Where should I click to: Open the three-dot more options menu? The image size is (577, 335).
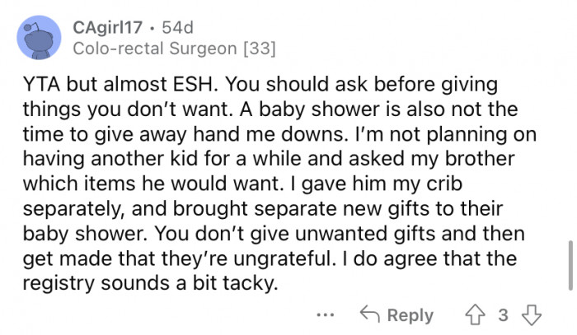[x=326, y=315]
